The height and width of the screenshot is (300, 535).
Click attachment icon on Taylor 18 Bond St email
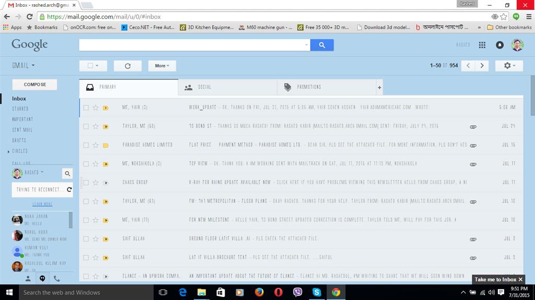(473, 127)
